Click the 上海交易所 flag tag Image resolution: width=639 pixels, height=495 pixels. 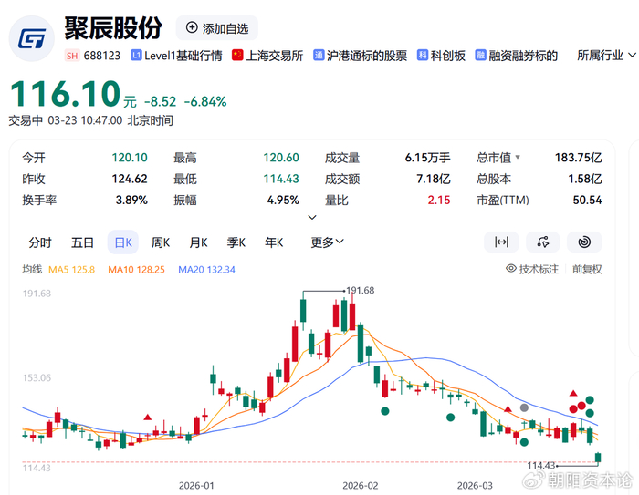click(267, 56)
